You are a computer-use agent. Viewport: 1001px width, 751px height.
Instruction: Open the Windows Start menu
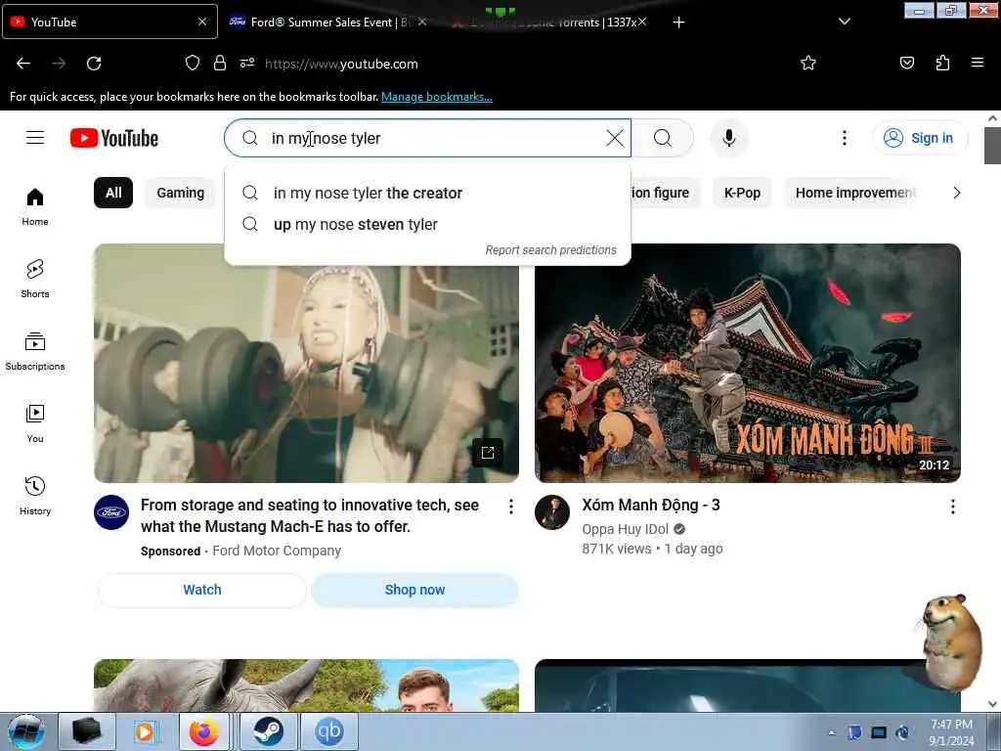(26, 731)
